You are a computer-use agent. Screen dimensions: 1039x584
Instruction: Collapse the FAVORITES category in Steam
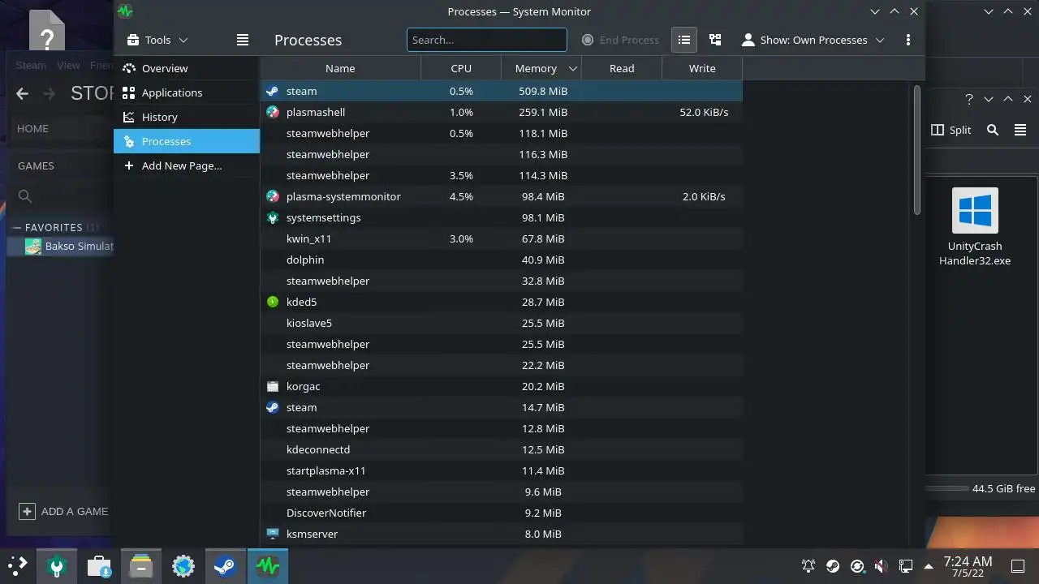pos(16,228)
